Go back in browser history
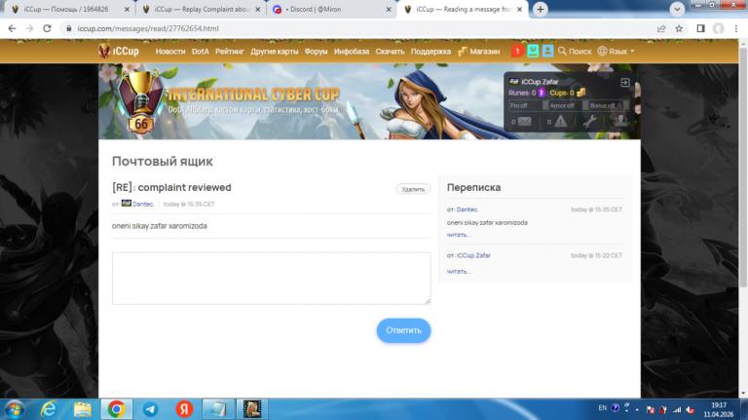Screen dimensions: 748x420 coord(12,28)
